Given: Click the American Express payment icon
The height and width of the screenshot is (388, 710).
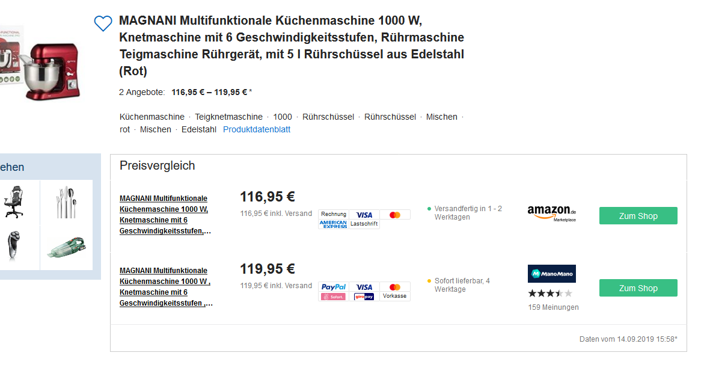Looking at the screenshot, I should (x=333, y=224).
